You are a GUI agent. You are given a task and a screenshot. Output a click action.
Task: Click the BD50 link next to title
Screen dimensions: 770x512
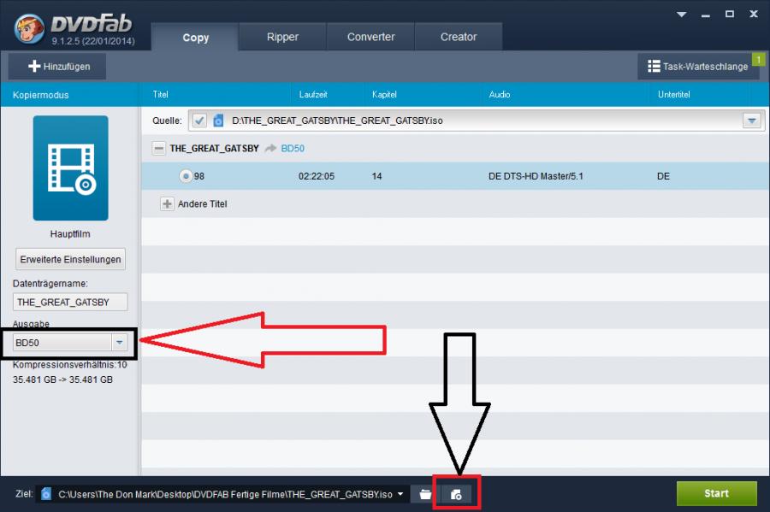[293, 148]
